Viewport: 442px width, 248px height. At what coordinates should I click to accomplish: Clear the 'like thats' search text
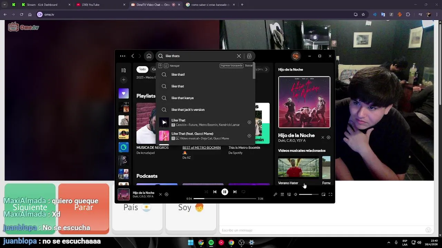(x=239, y=56)
